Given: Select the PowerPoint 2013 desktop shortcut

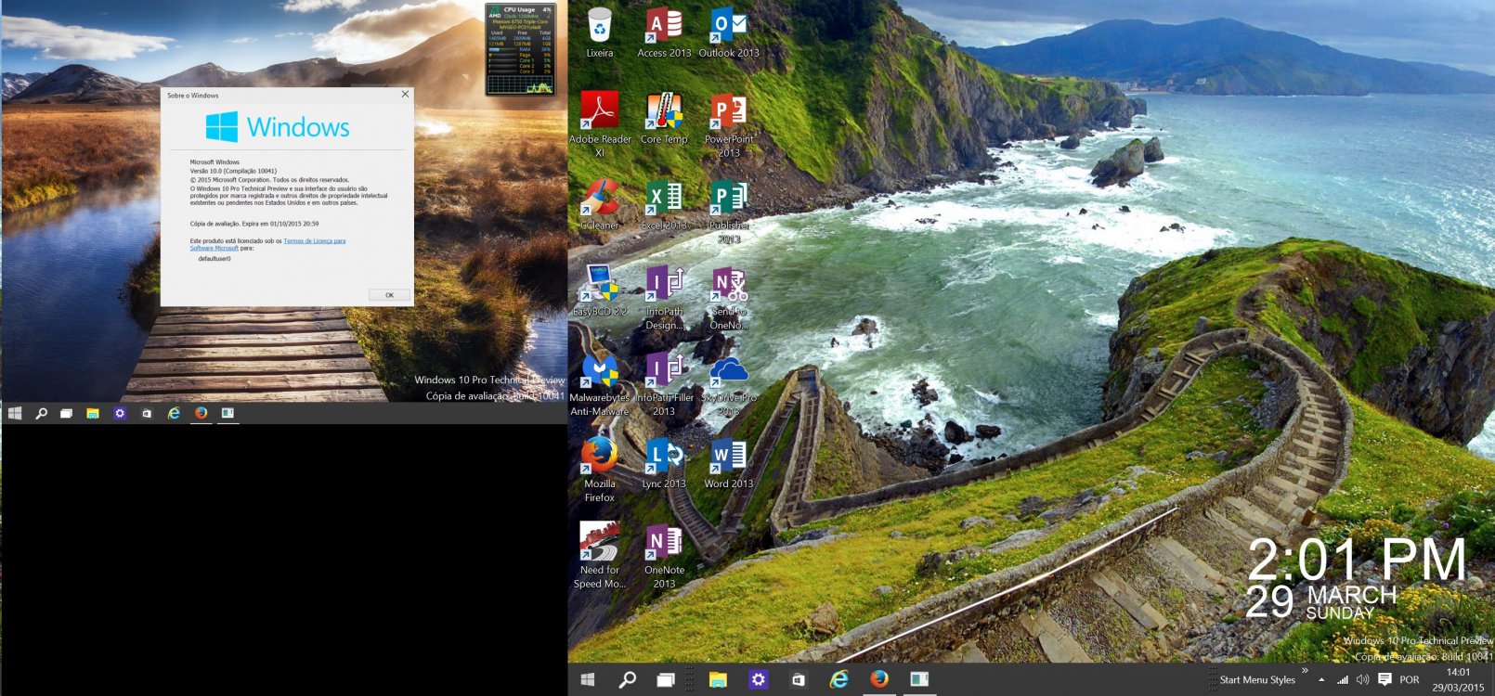Looking at the screenshot, I should coord(729,126).
